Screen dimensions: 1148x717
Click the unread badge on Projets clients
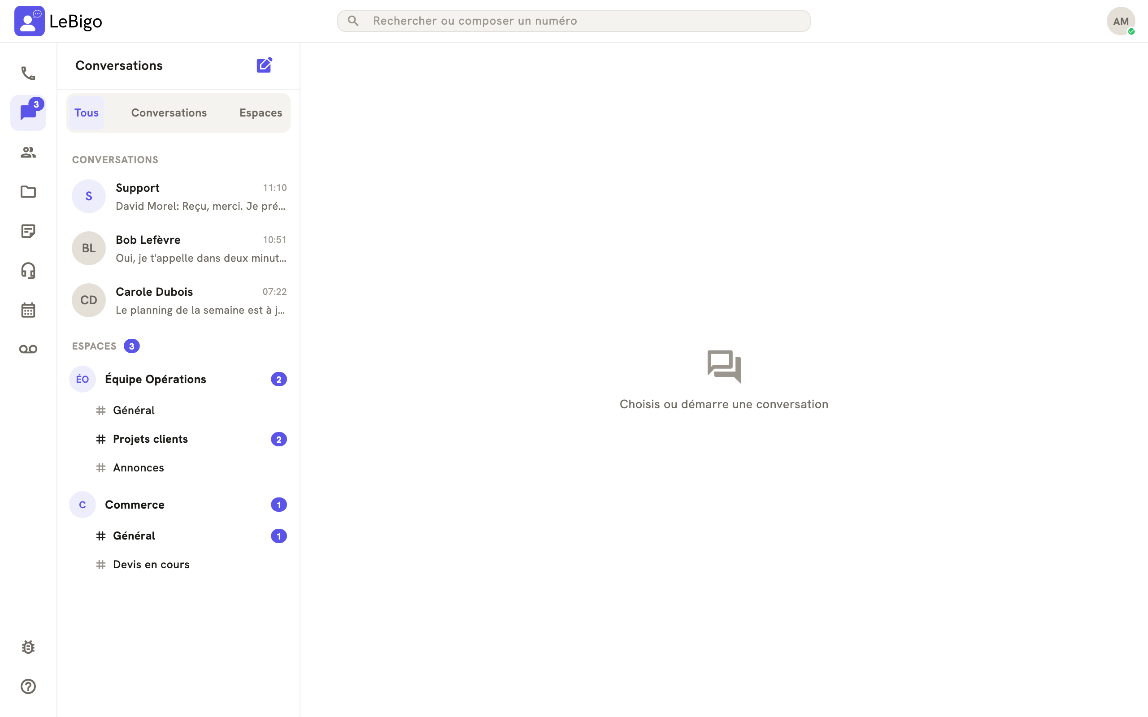279,439
